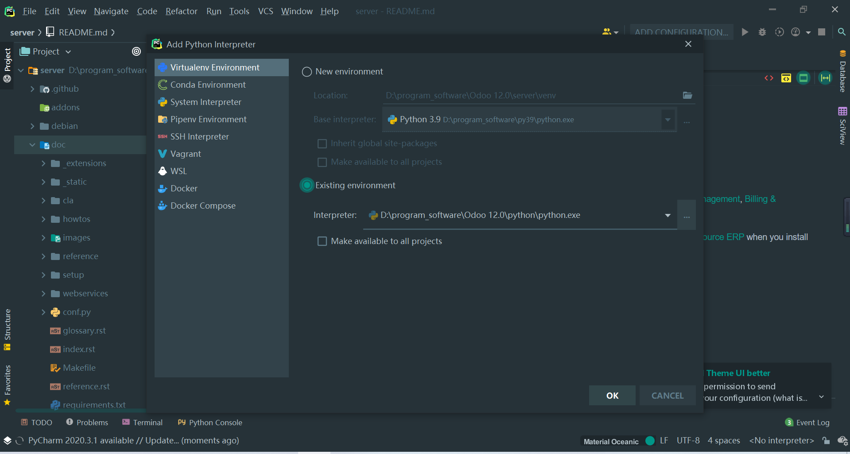Open the Refactor menu
This screenshot has width=850, height=454.
182,11
